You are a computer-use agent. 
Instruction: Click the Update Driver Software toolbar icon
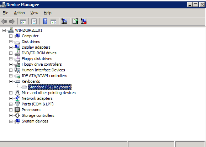coord(75,21)
